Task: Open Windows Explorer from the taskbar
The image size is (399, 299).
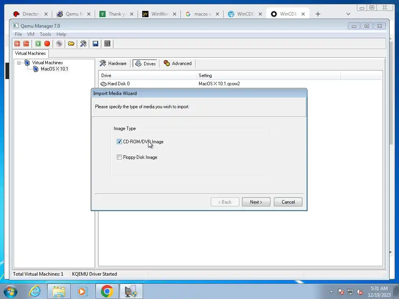Action: (59, 291)
